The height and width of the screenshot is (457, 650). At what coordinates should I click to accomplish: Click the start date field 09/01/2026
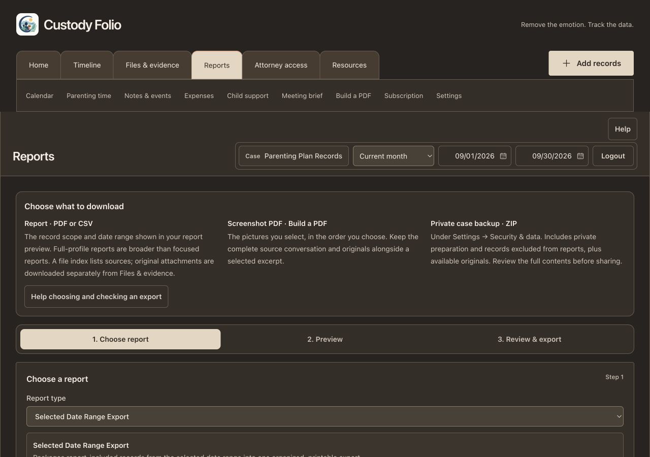(475, 156)
